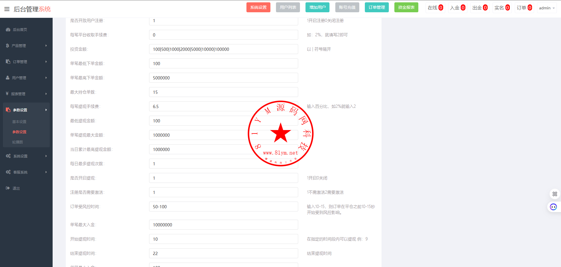Open 订单管理 in the sidebar
The height and width of the screenshot is (267, 561).
coord(20,62)
